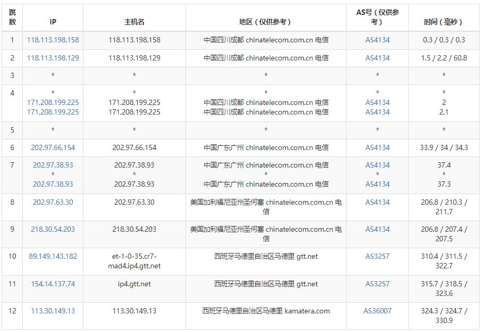Click region text with kamatera.com
This screenshot has width=482, height=332.
point(266,311)
